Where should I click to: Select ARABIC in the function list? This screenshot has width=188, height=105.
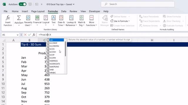pos(55,73)
